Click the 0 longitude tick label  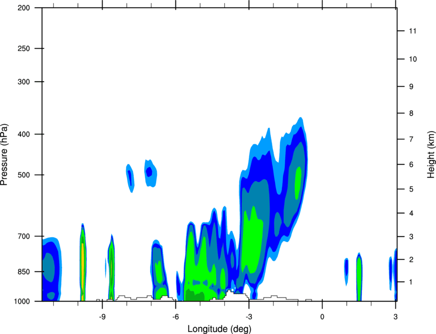coord(322,317)
